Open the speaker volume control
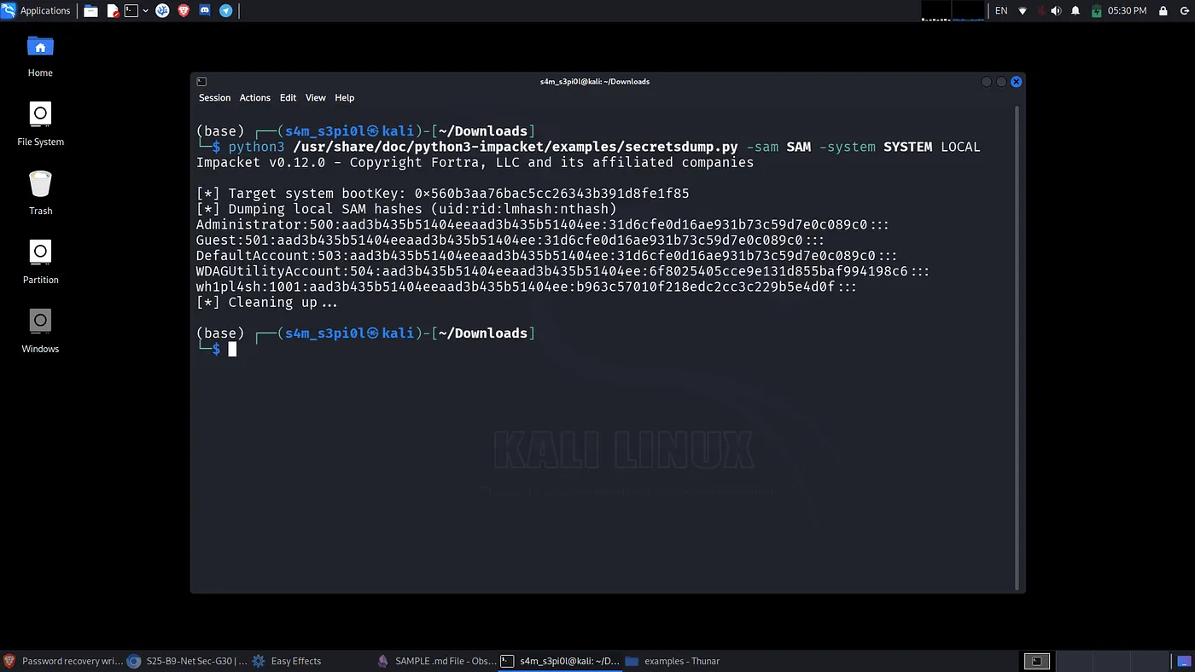The width and height of the screenshot is (1195, 672). (x=1057, y=11)
